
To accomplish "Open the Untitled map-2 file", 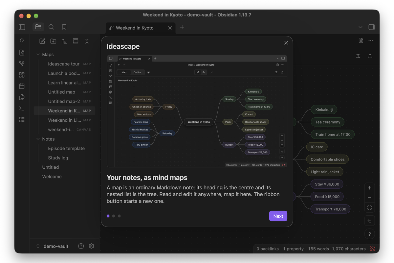I will pyautogui.click(x=65, y=102).
